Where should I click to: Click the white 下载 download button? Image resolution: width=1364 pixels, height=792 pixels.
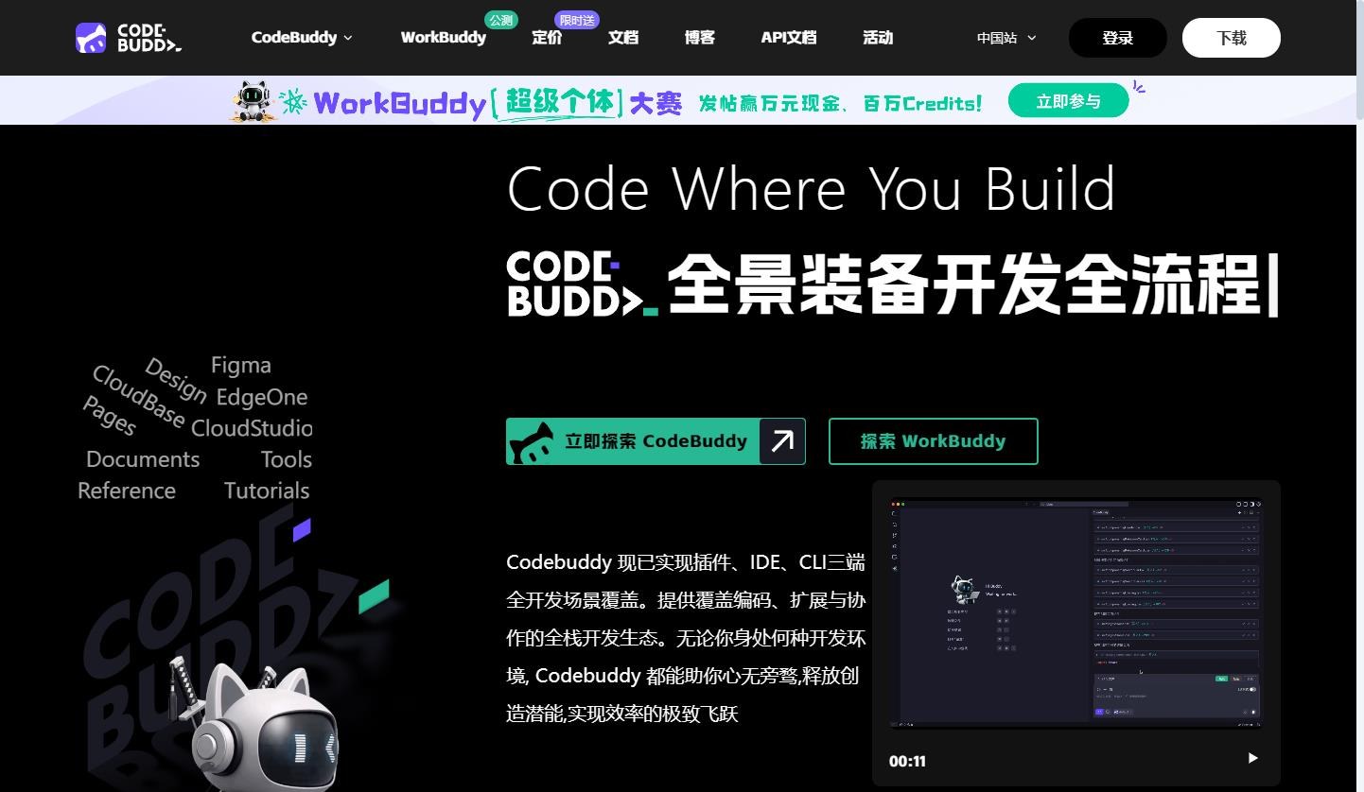pyautogui.click(x=1232, y=38)
